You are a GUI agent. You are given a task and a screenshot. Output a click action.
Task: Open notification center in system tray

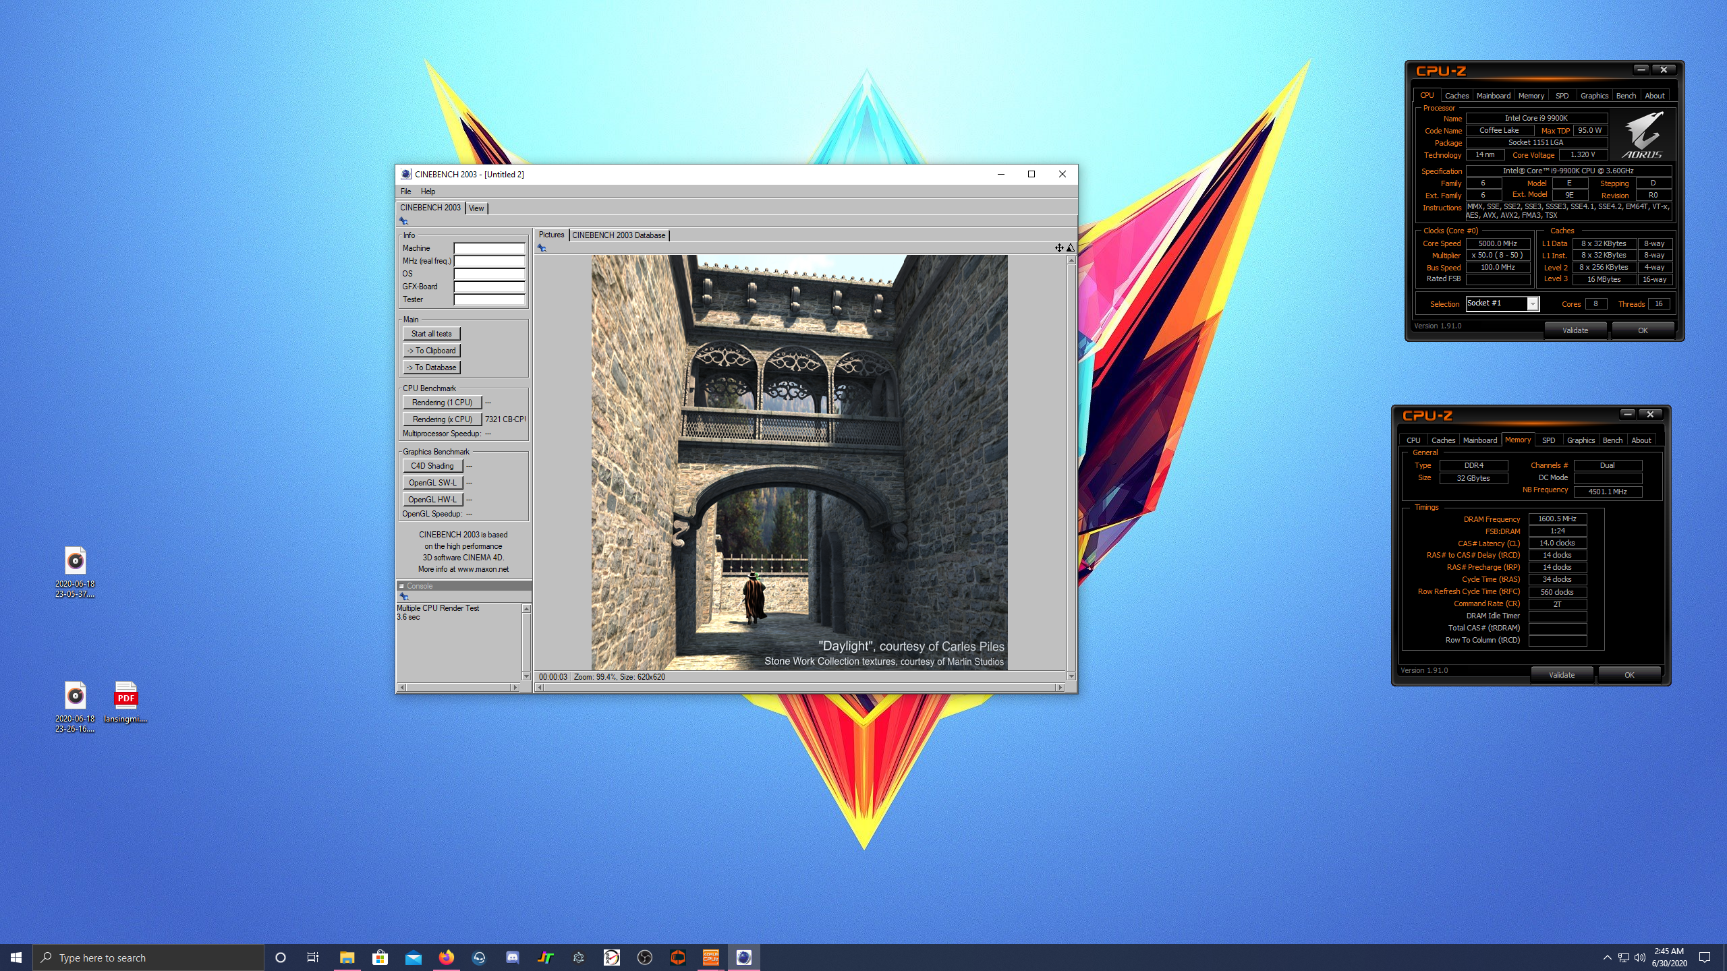(1705, 958)
